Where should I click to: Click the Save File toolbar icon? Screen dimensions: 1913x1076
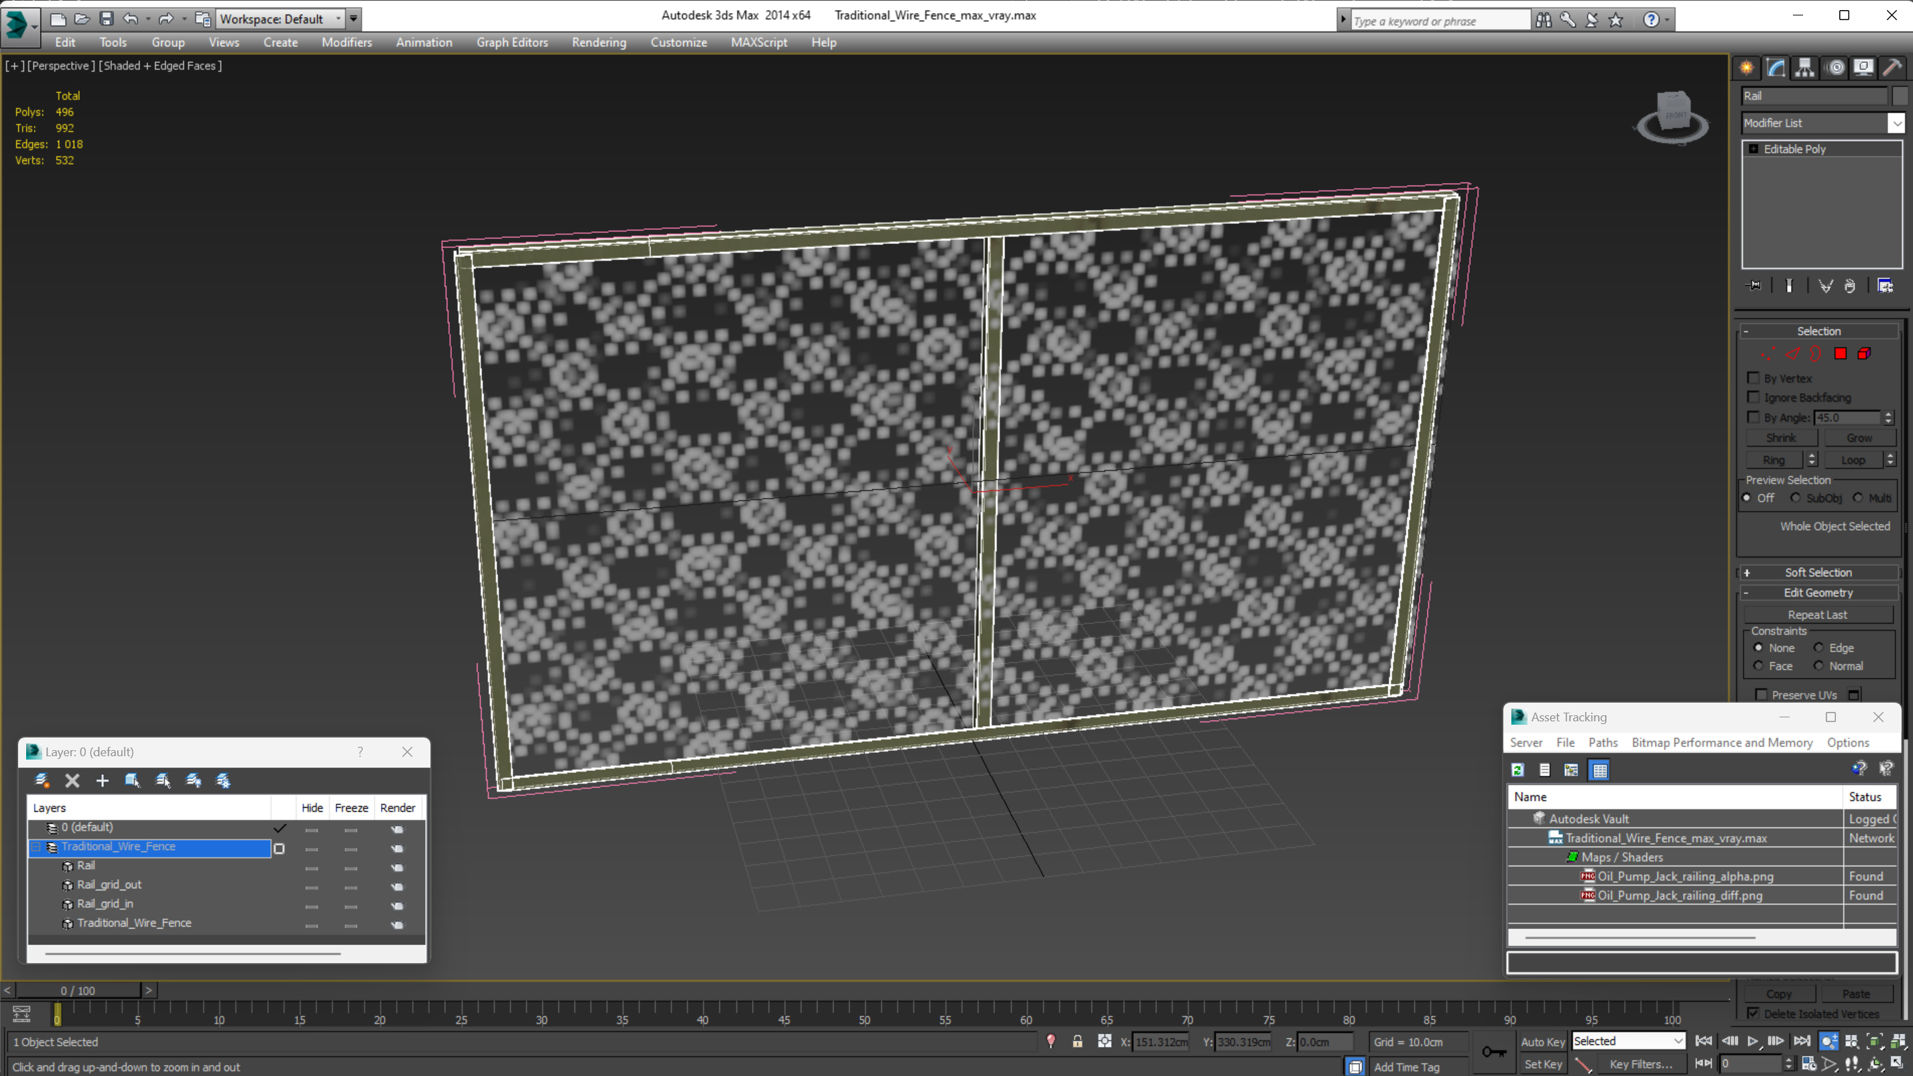point(106,19)
